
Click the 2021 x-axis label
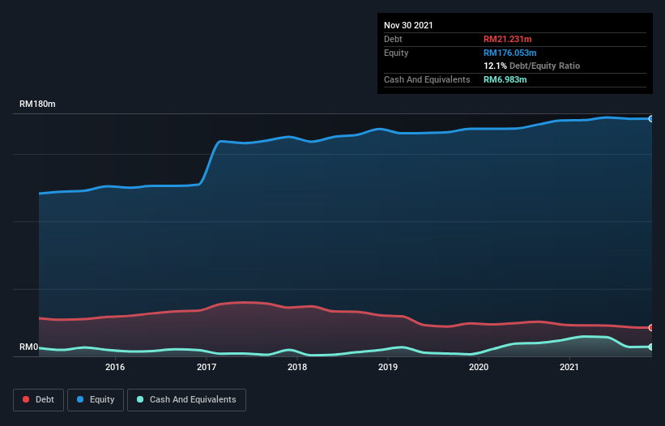coord(569,367)
